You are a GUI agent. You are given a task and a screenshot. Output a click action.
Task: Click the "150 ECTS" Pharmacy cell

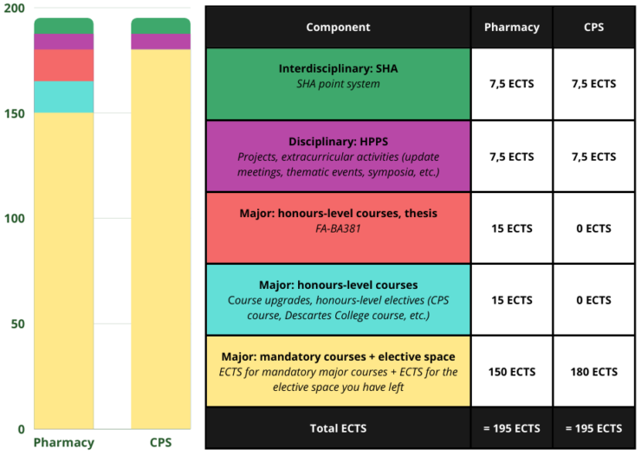pos(511,372)
